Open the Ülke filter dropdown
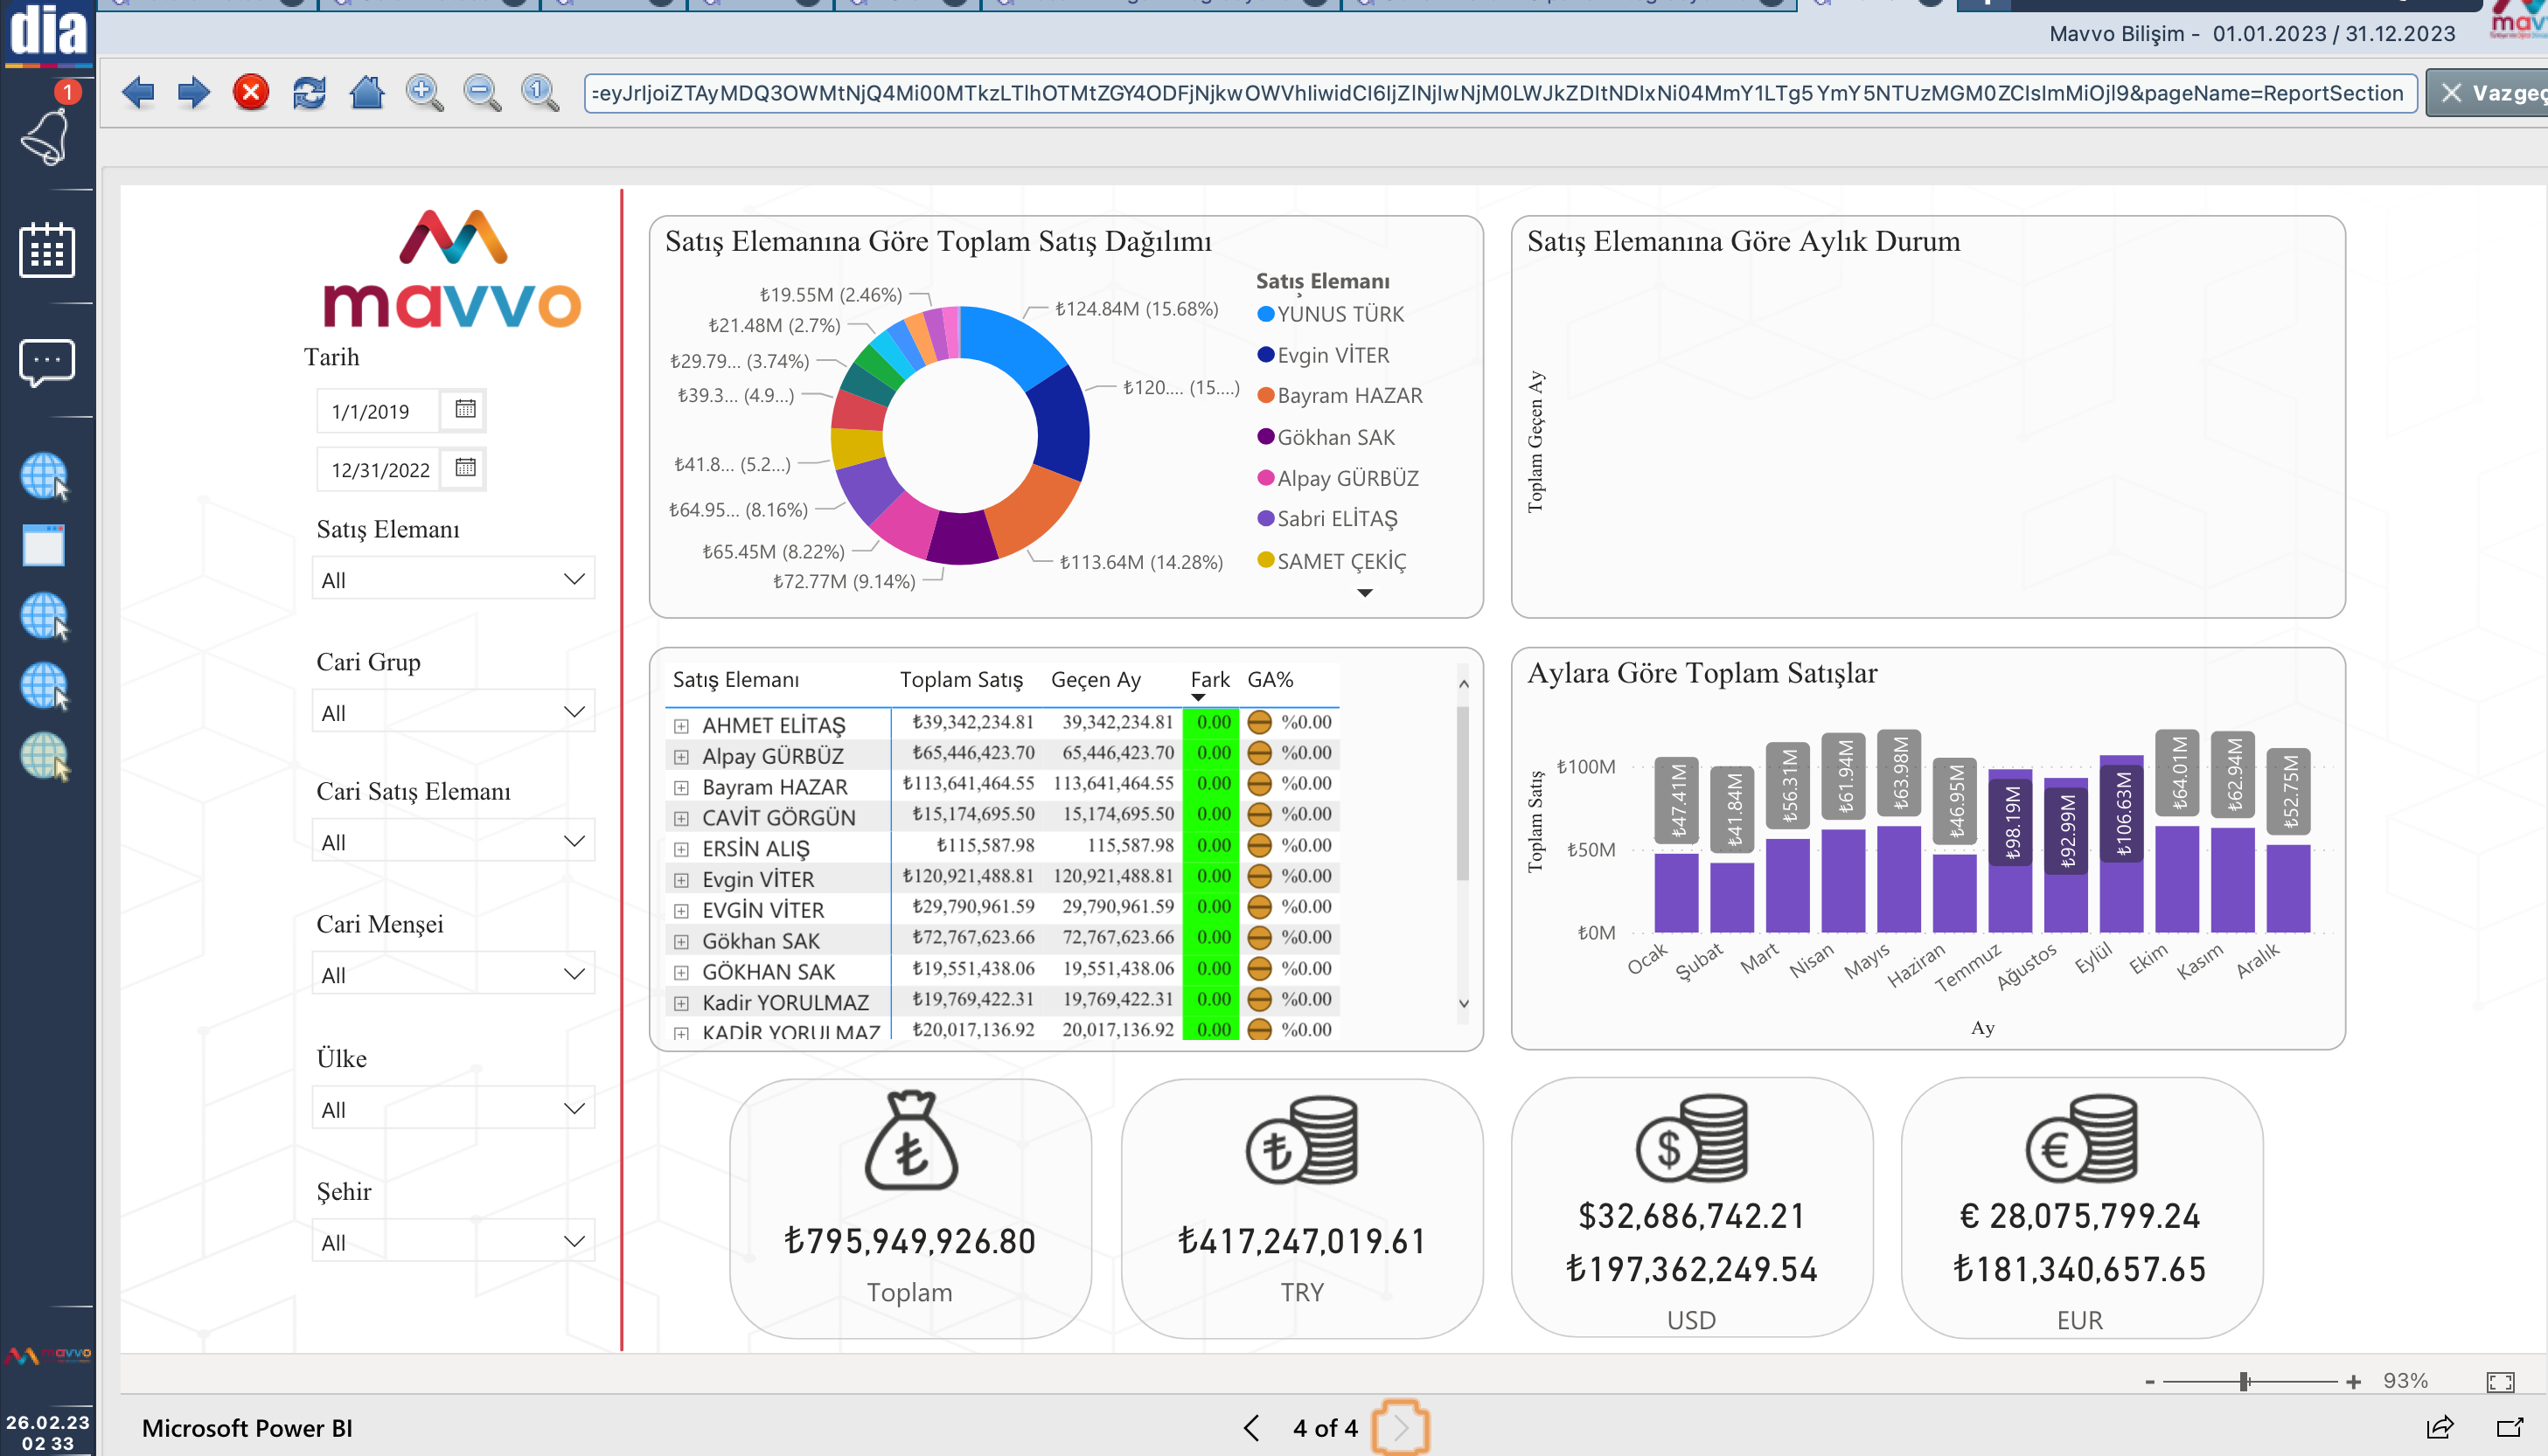 point(453,1109)
